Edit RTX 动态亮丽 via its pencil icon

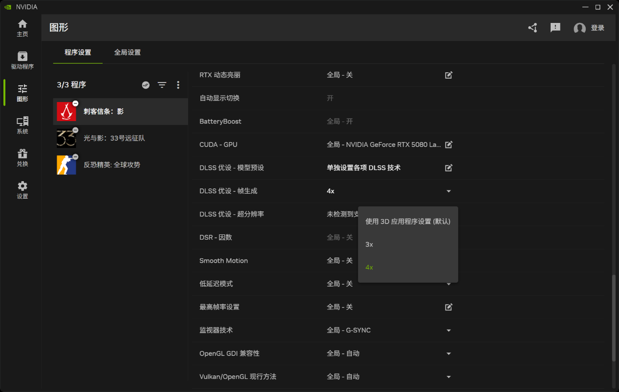click(448, 75)
